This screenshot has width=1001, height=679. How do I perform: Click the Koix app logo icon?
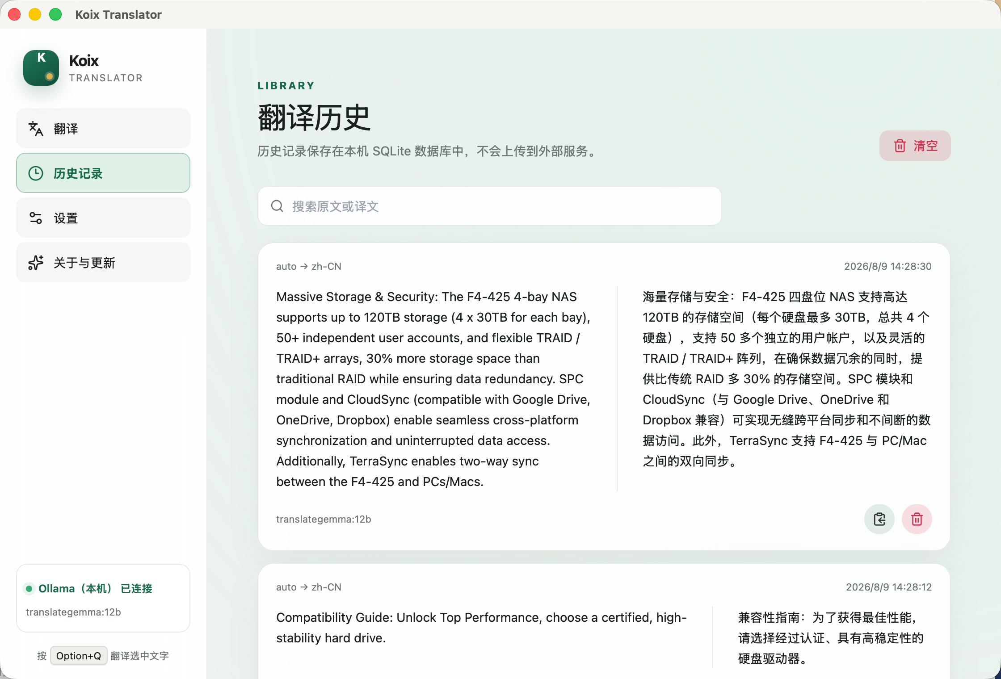click(x=41, y=68)
